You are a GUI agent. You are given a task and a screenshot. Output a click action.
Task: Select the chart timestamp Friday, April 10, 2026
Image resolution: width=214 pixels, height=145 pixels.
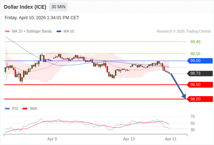(42, 18)
